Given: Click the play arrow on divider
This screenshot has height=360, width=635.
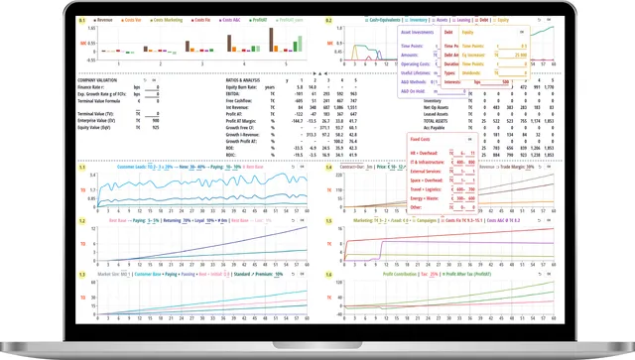Looking at the screenshot, I should click(x=315, y=73).
